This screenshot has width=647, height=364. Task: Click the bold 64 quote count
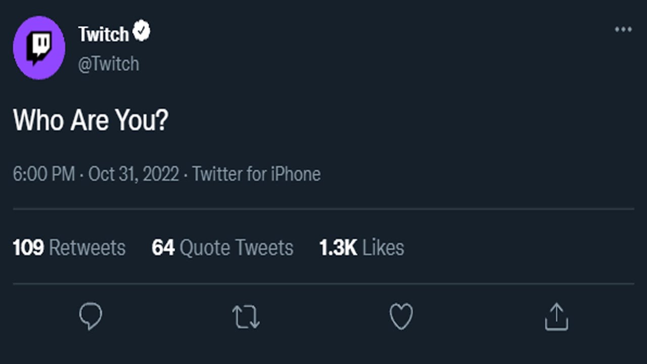[x=163, y=248]
